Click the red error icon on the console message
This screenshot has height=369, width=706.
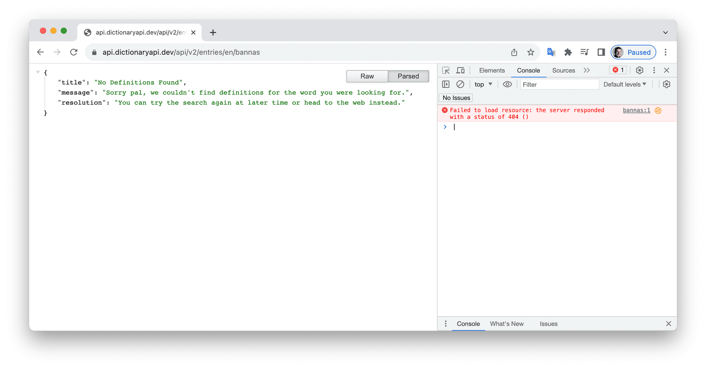pyautogui.click(x=445, y=110)
